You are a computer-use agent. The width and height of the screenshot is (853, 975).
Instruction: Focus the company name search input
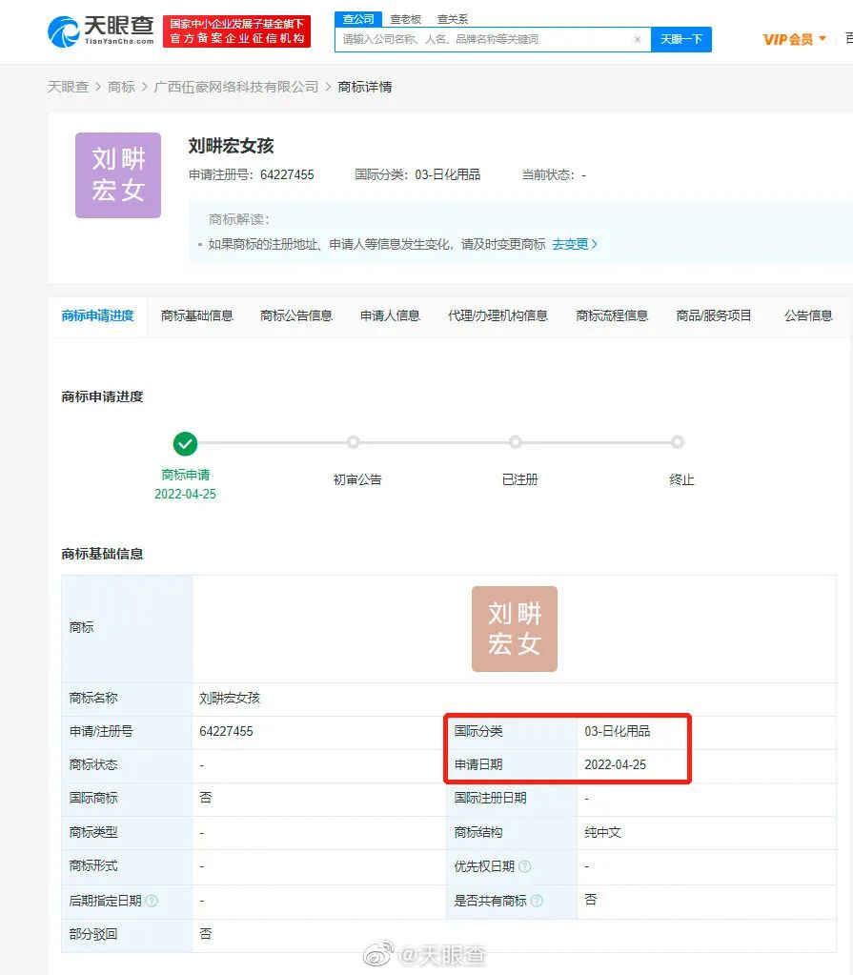tap(486, 40)
